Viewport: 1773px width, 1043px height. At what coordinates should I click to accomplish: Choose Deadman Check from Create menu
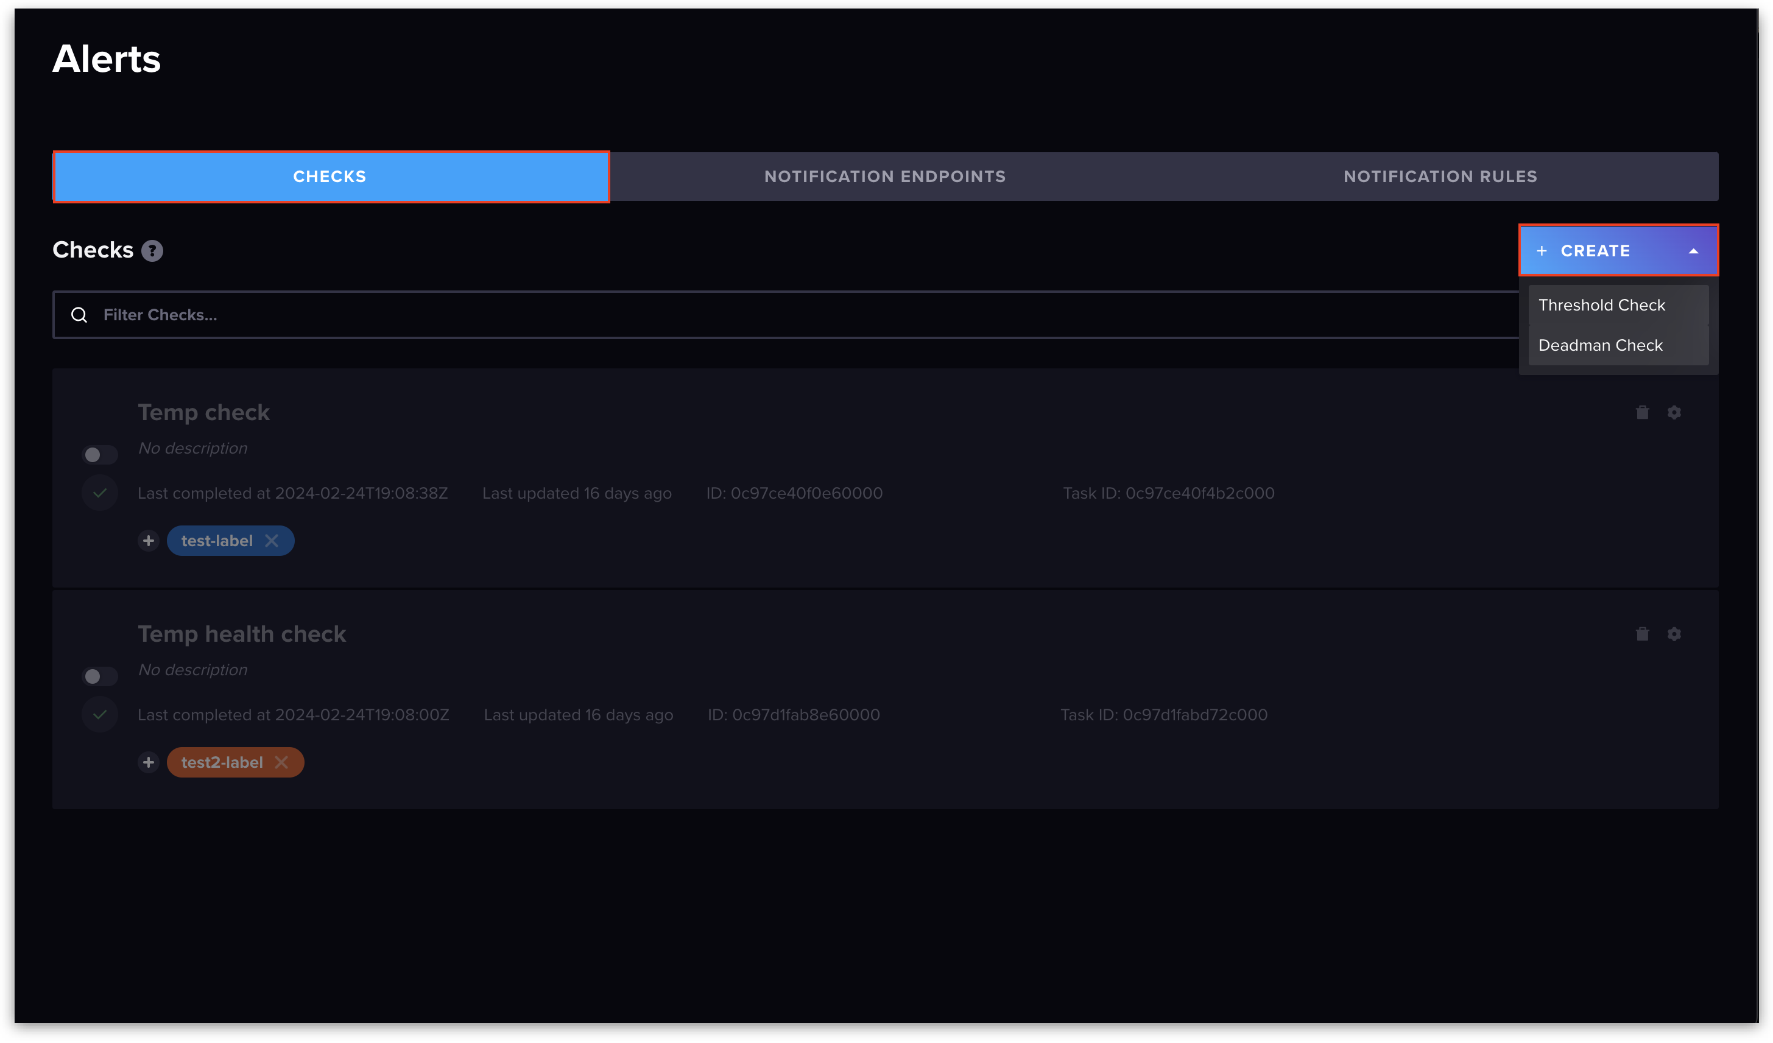pos(1600,345)
